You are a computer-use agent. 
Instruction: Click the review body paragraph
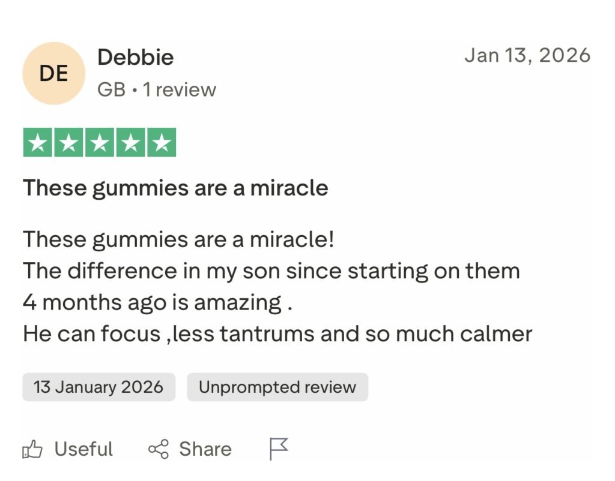tap(270, 287)
